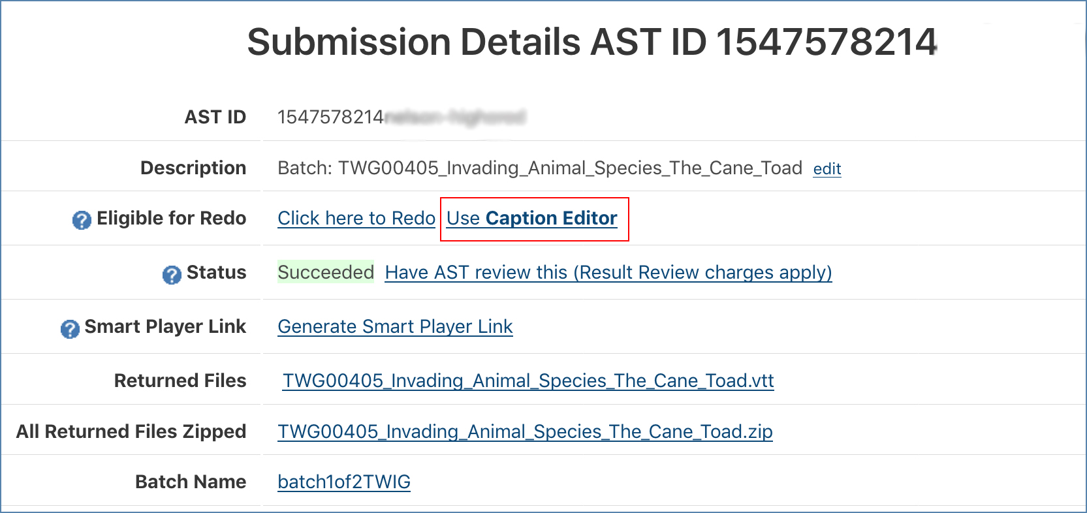Click the Eligible for Redo label text
Screen dimensions: 1087x513
(x=171, y=218)
